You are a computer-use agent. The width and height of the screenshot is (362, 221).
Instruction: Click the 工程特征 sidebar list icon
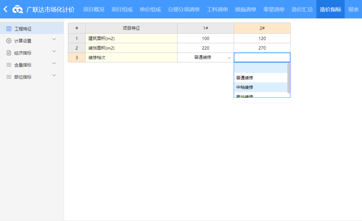pos(9,29)
